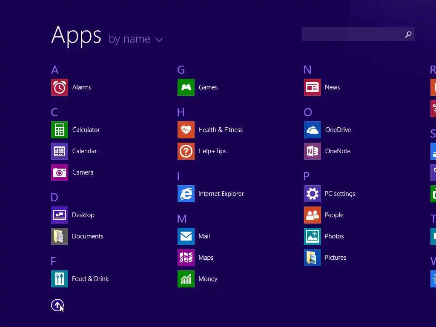Click the search magnifier icon
The width and height of the screenshot is (436, 327).
click(408, 34)
